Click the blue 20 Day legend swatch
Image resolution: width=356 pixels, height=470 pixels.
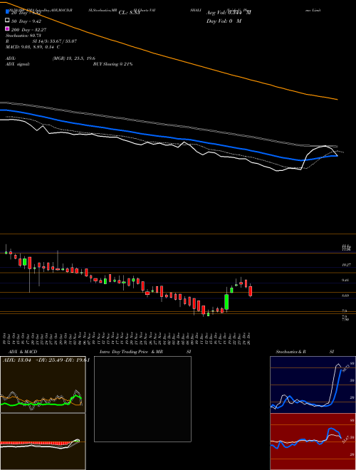coord(8,11)
